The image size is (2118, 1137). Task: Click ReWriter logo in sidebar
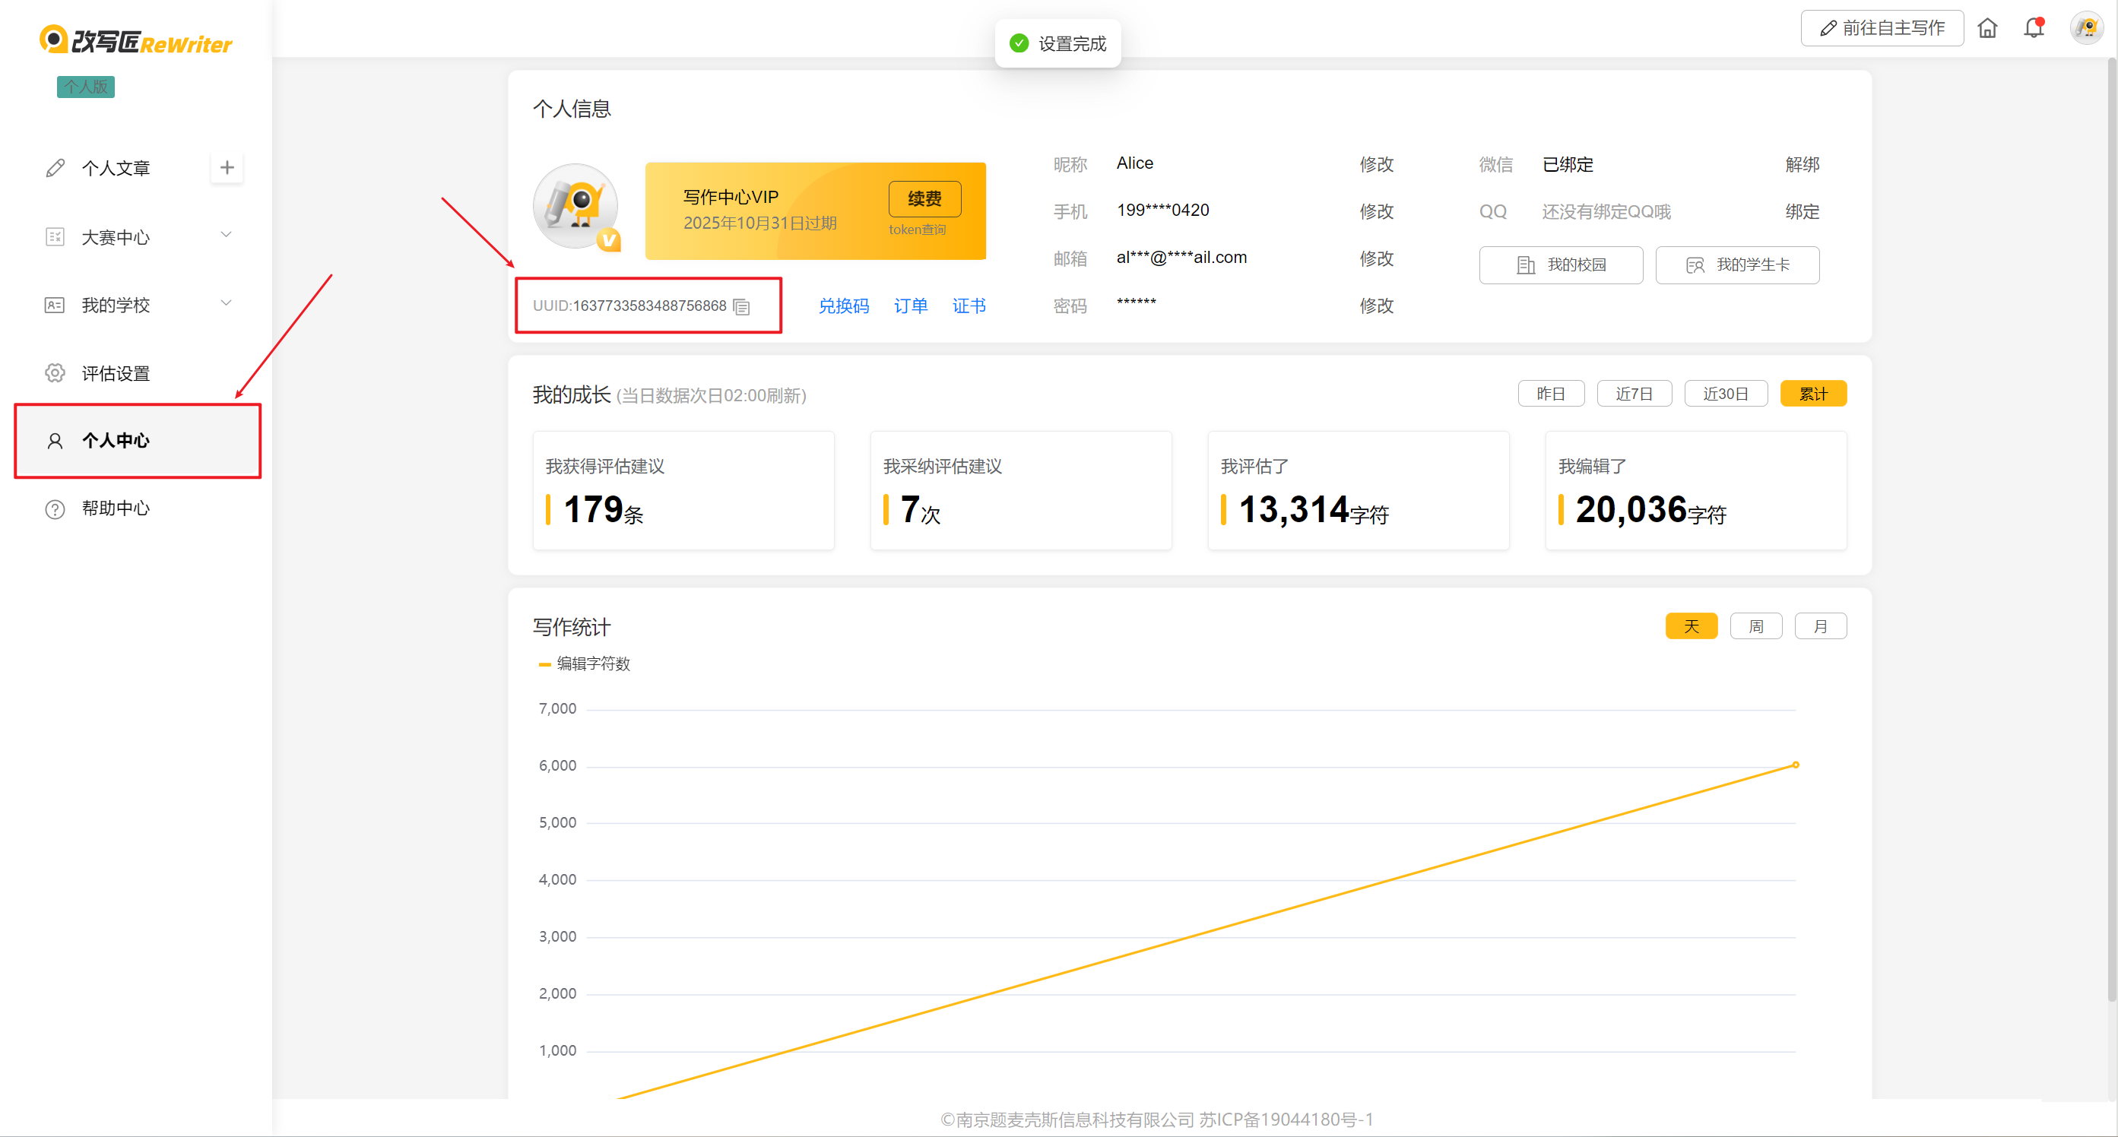(137, 41)
